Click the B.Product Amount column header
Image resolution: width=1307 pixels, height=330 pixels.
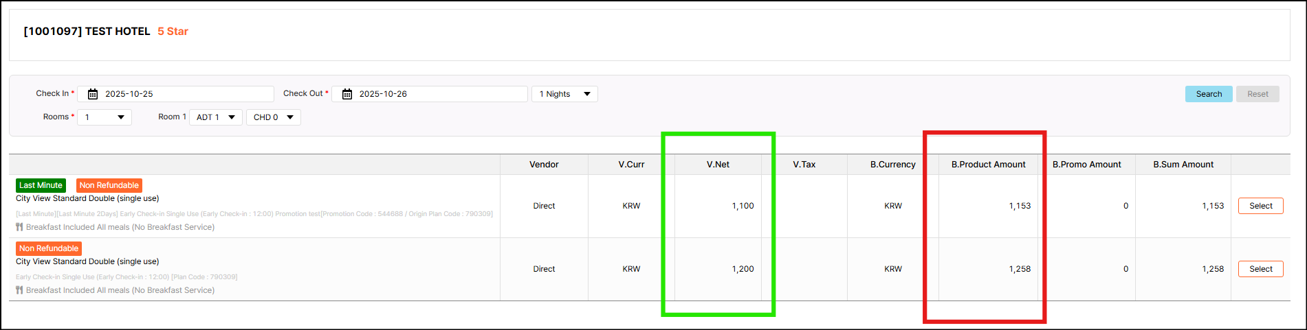point(988,165)
